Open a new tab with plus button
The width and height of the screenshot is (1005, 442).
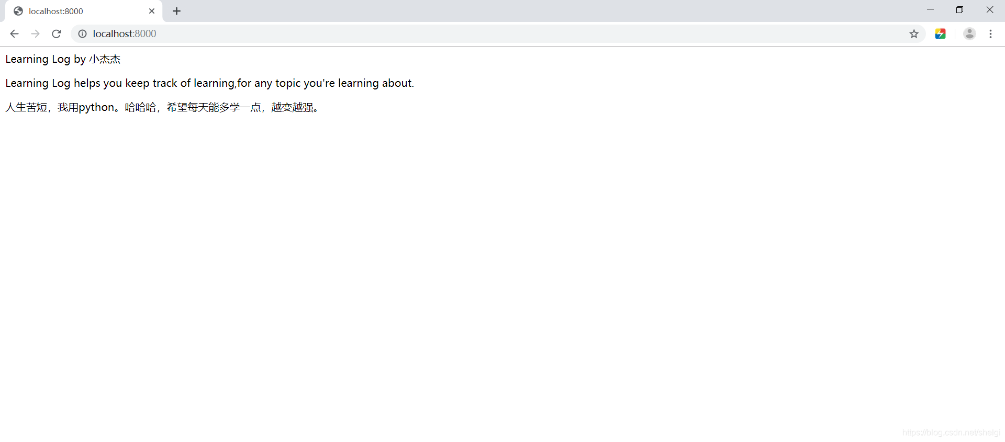click(x=177, y=11)
